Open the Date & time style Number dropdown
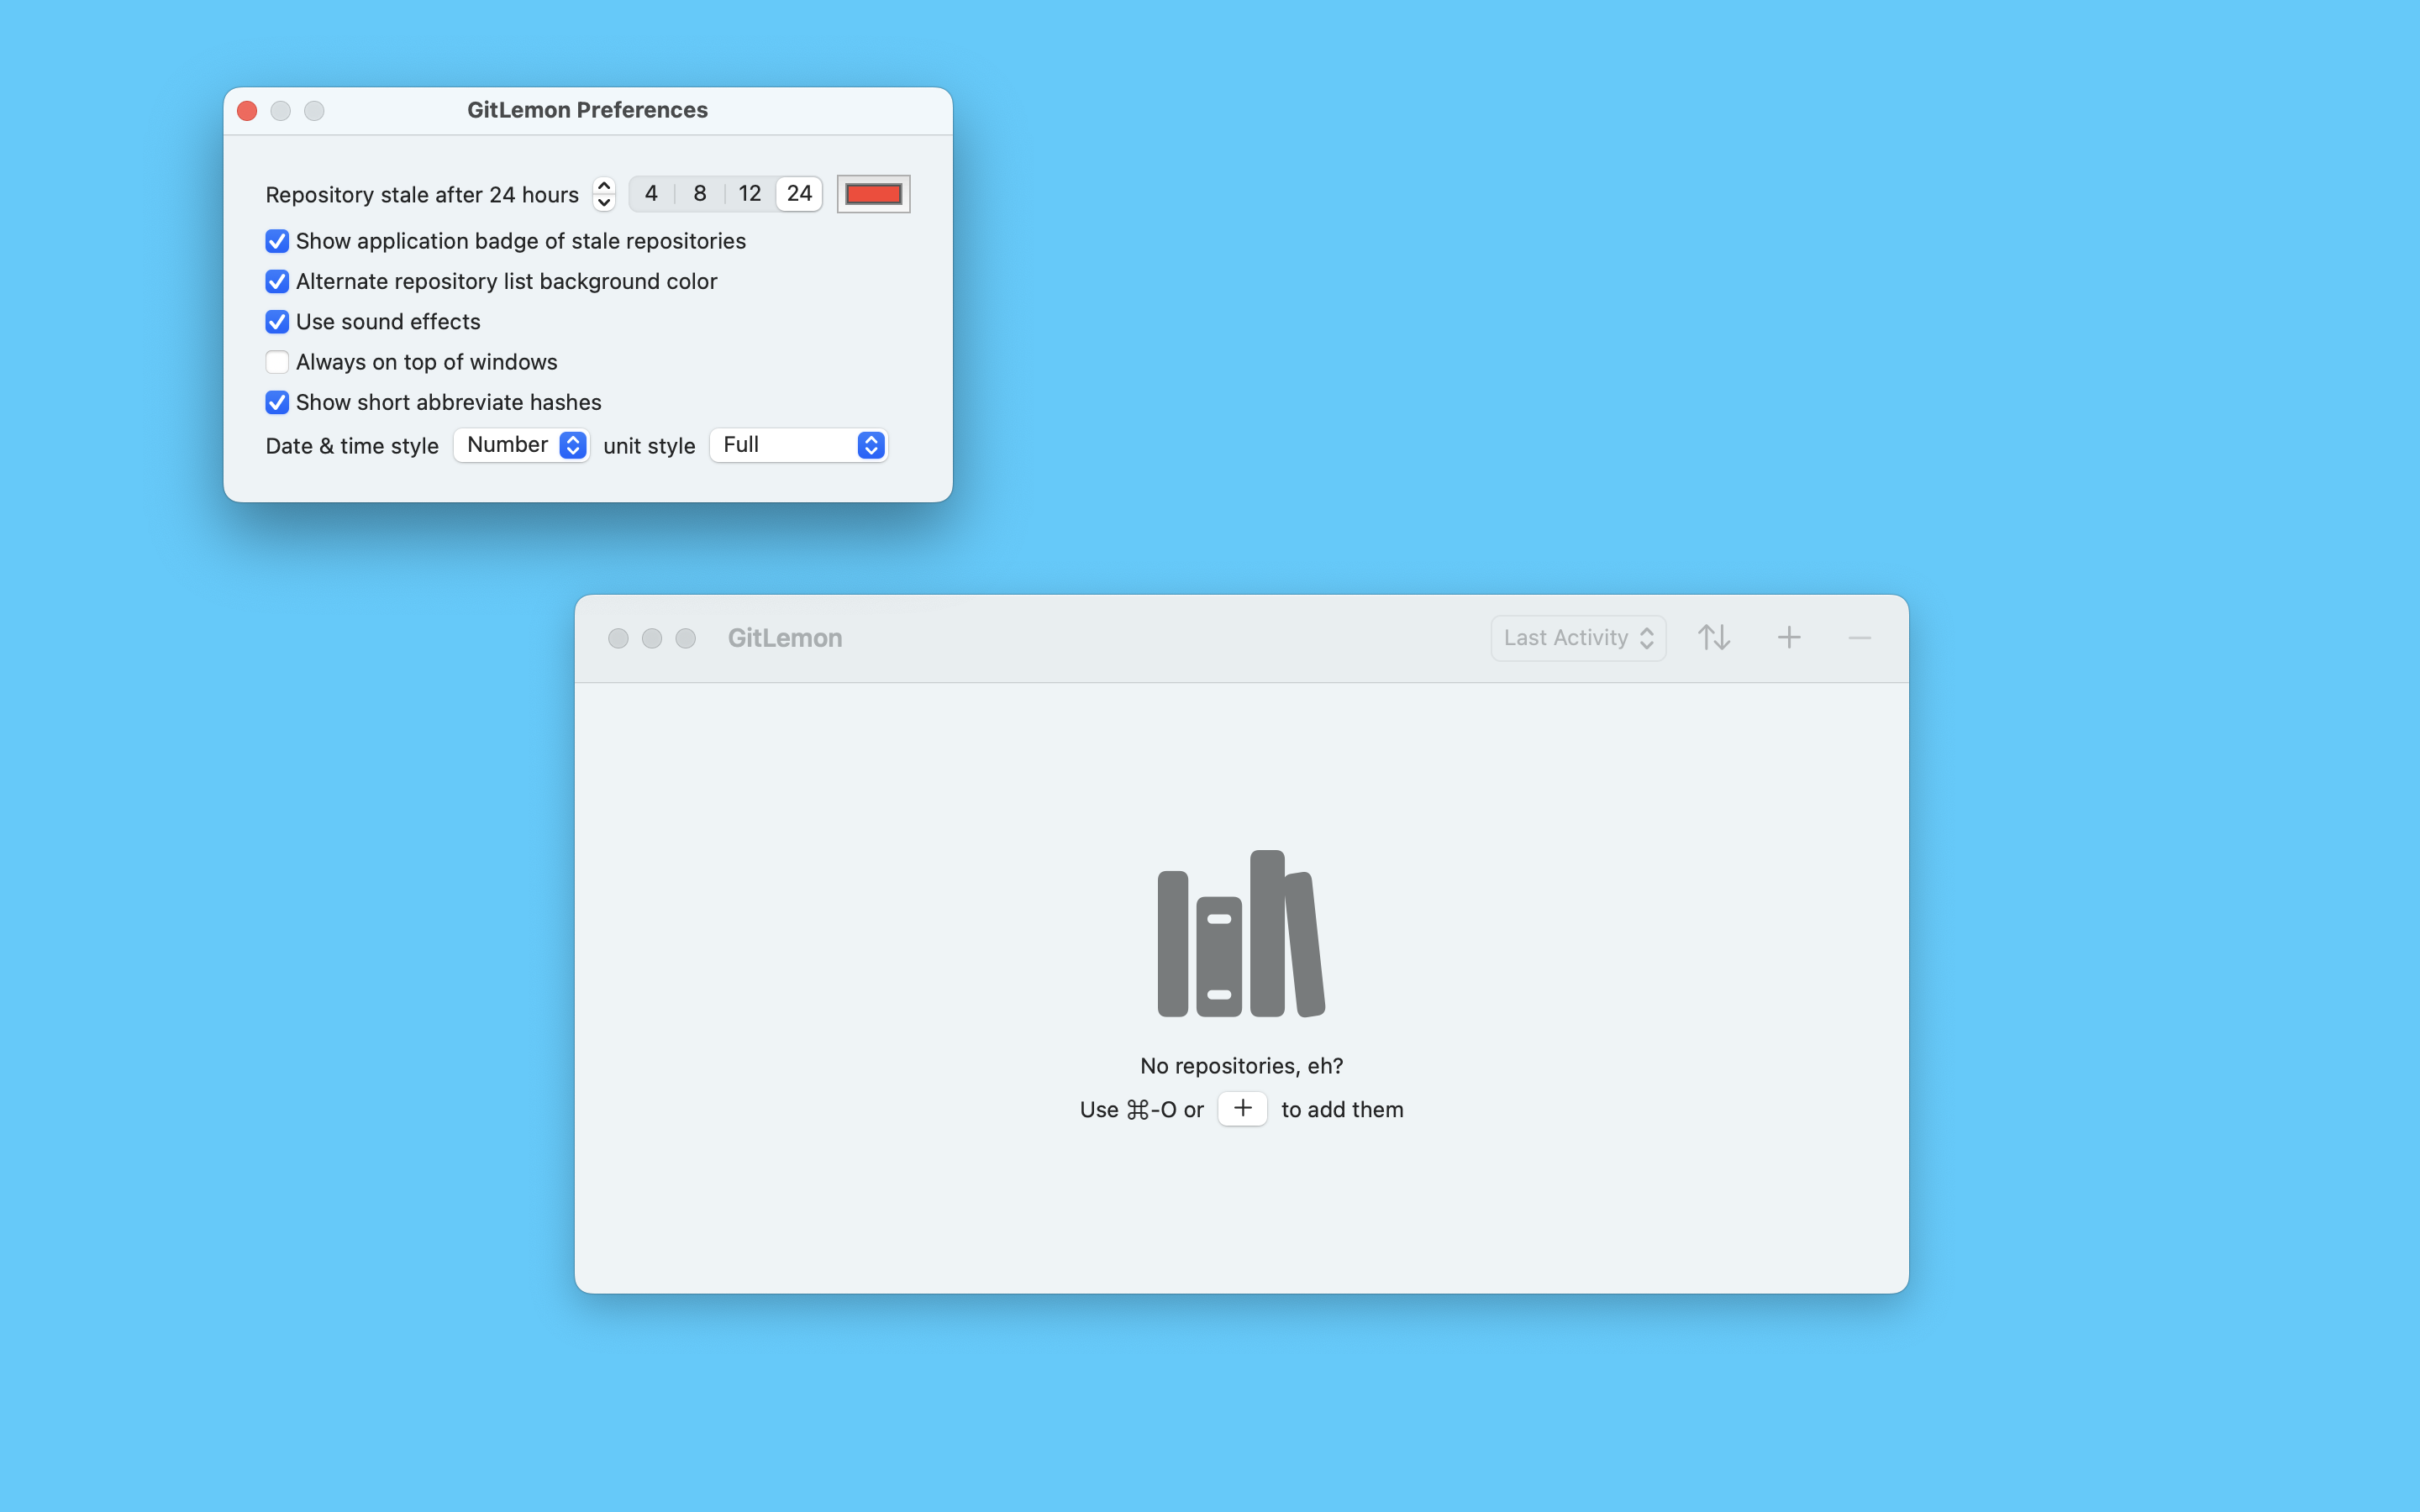This screenshot has width=2420, height=1512. point(521,445)
